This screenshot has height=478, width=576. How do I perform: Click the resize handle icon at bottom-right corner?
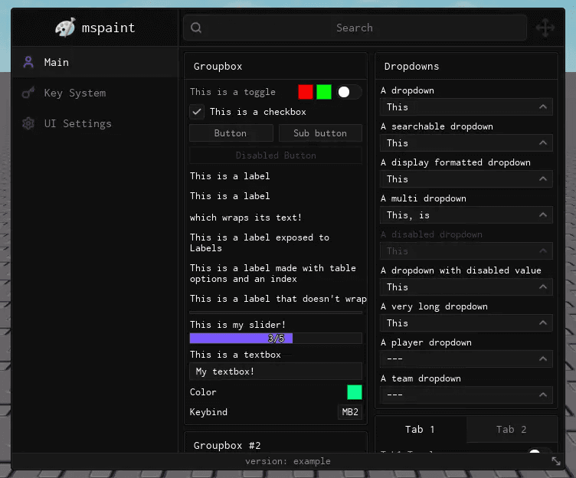point(556,461)
